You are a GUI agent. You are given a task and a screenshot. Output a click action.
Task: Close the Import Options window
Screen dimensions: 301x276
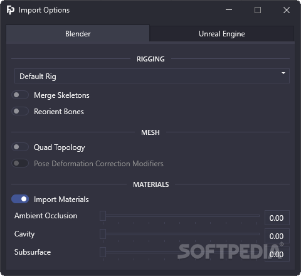click(287, 10)
